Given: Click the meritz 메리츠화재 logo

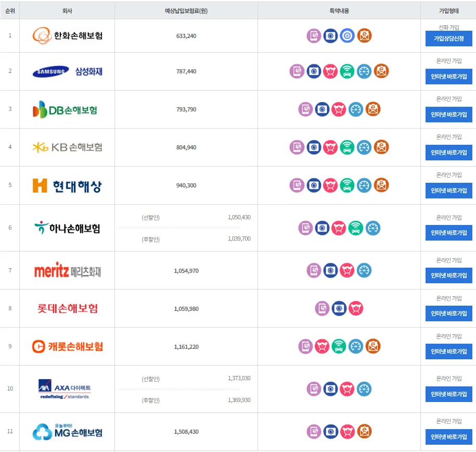Looking at the screenshot, I should point(68,270).
